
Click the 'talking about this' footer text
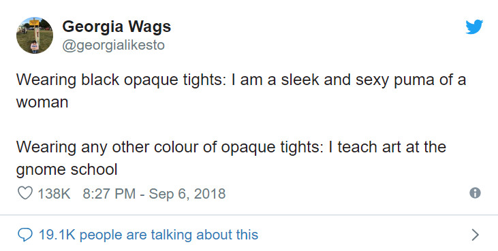tap(204, 235)
